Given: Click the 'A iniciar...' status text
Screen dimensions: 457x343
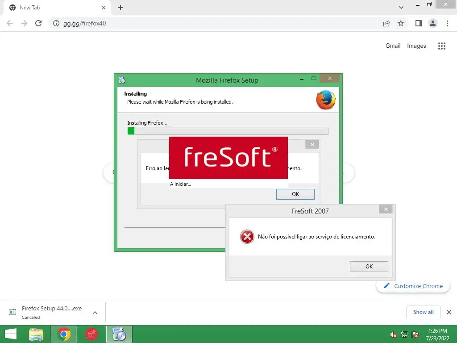Looking at the screenshot, I should coord(180,184).
